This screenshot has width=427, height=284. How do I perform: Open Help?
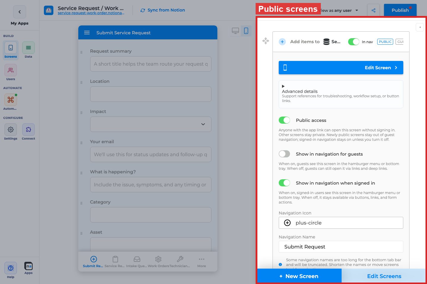11,270
